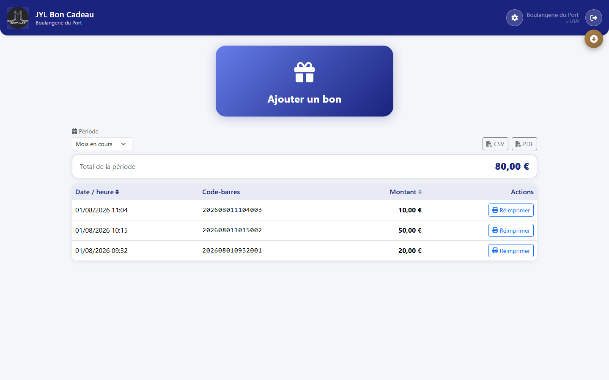The width and height of the screenshot is (609, 380).
Task: Click the Total de la période label
Action: tap(107, 166)
